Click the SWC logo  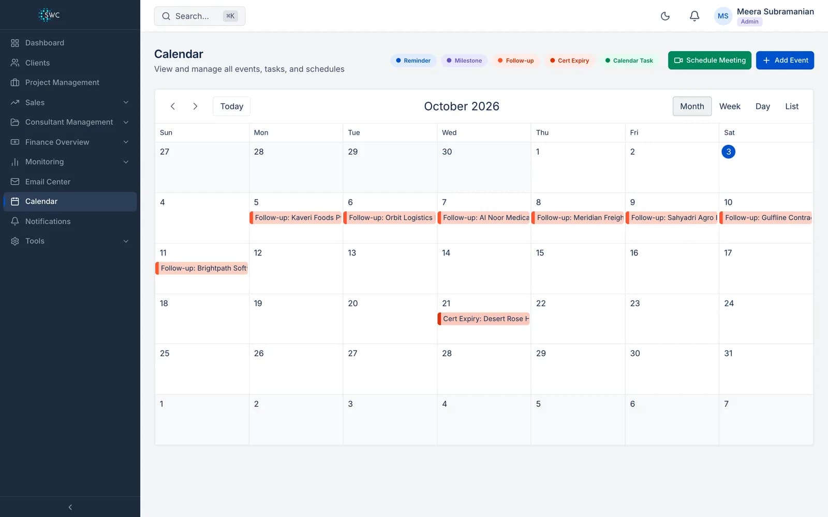[49, 15]
